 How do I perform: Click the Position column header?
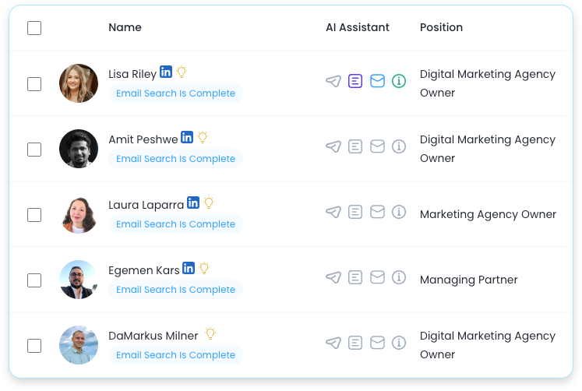pos(441,27)
